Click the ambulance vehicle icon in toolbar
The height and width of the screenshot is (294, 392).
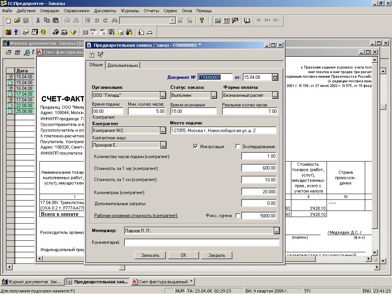tap(150, 32)
